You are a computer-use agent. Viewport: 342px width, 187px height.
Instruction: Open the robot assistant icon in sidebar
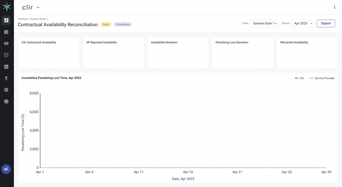(x=6, y=101)
